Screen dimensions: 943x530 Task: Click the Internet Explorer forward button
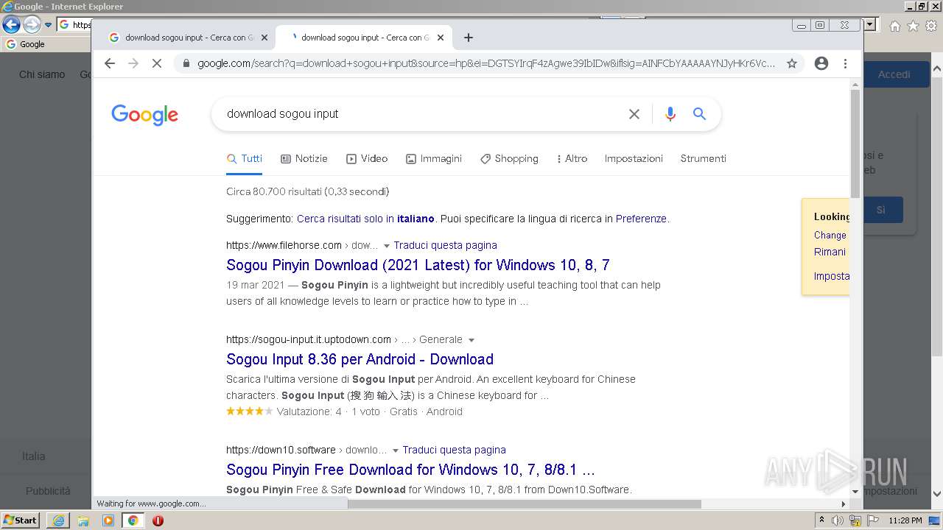(32, 24)
